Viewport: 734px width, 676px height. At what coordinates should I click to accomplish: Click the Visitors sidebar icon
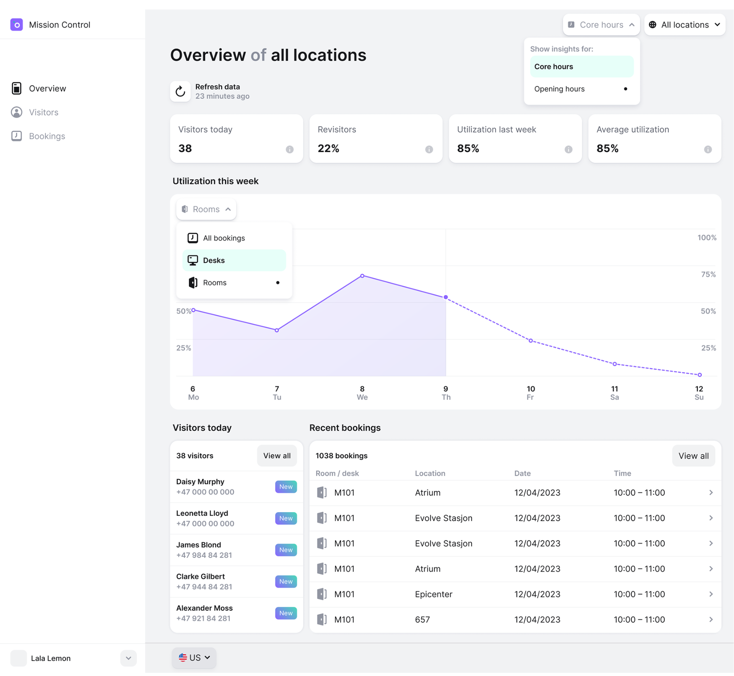point(16,112)
